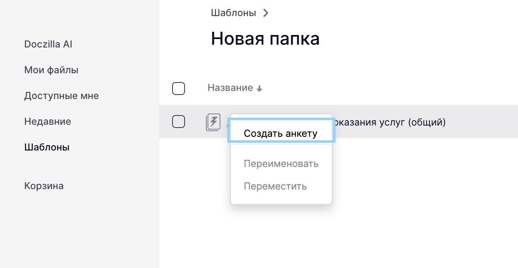The width and height of the screenshot is (518, 268).
Task: Click the Новая папка page heading
Action: click(x=265, y=39)
